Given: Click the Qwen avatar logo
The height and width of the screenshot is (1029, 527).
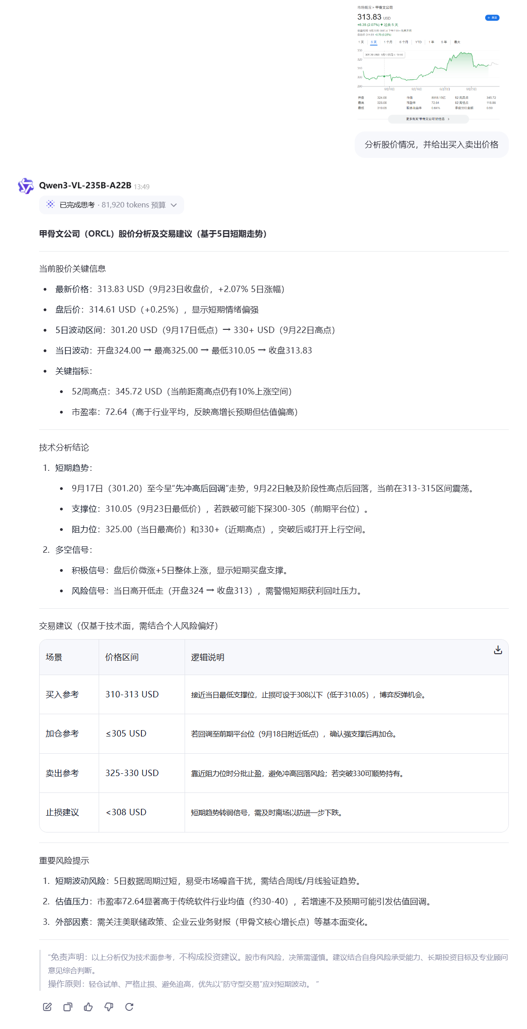Looking at the screenshot, I should (x=26, y=186).
